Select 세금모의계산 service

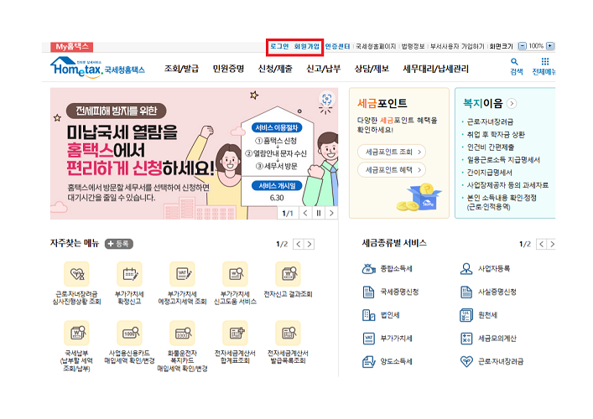[488, 339]
